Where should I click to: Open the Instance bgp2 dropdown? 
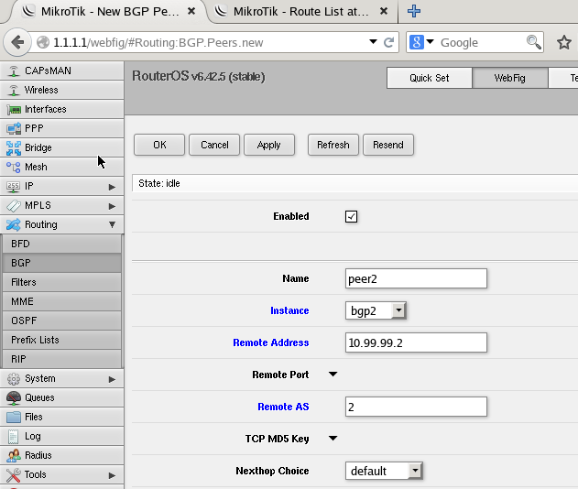(x=376, y=310)
